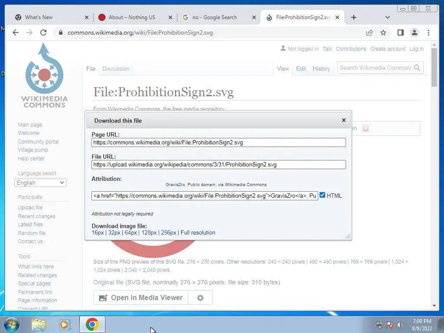The height and width of the screenshot is (333, 444).
Task: Open Windows Explorer from the taskbar
Action: (39, 324)
